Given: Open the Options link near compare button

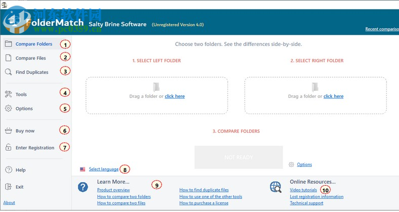Looking at the screenshot, I should [x=304, y=165].
